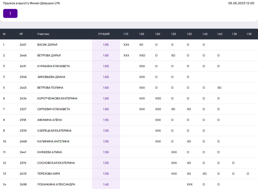The height and width of the screenshot is (189, 258).
Task: Open КУРАКИНА ЕЛИЗАВЕТА row
Action: (53, 66)
